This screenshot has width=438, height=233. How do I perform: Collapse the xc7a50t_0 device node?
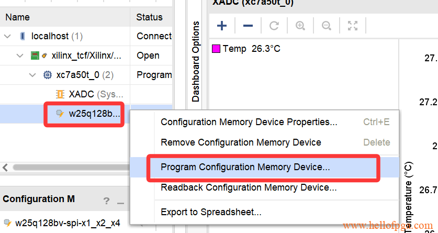(x=32, y=74)
